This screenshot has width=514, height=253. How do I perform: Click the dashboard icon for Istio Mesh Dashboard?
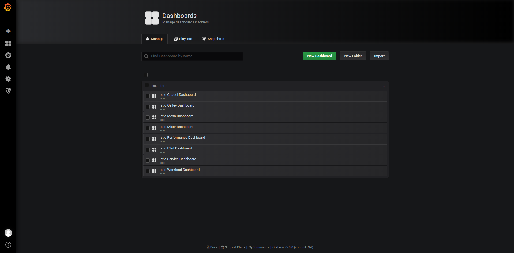click(154, 118)
